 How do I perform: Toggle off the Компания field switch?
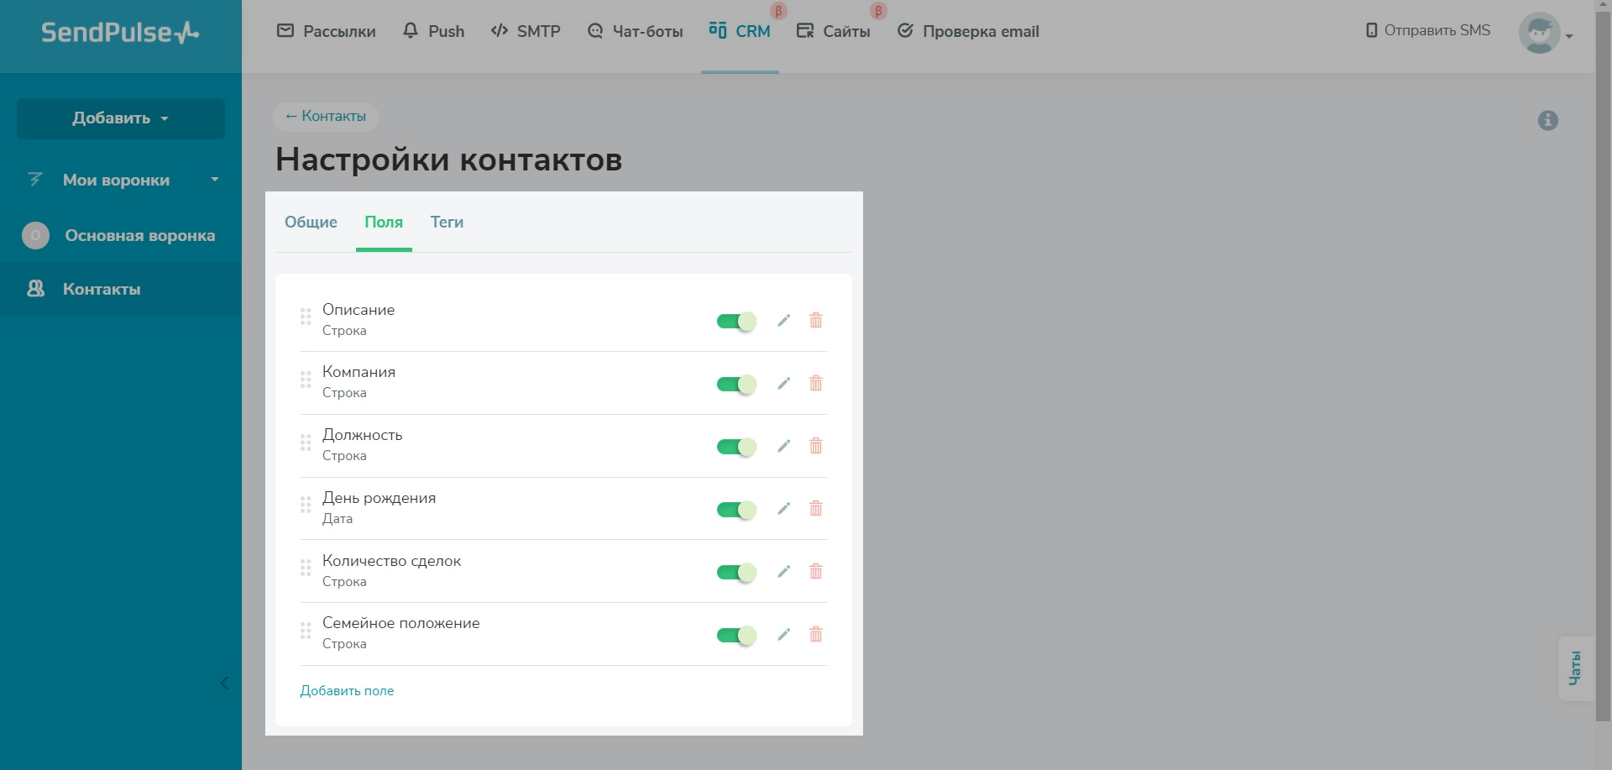coord(736,385)
